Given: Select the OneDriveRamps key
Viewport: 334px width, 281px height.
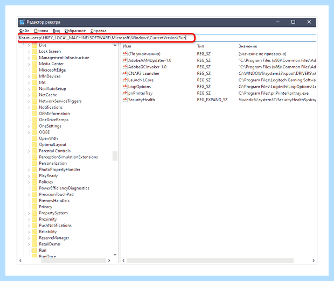Looking at the screenshot, I should tap(54, 120).
